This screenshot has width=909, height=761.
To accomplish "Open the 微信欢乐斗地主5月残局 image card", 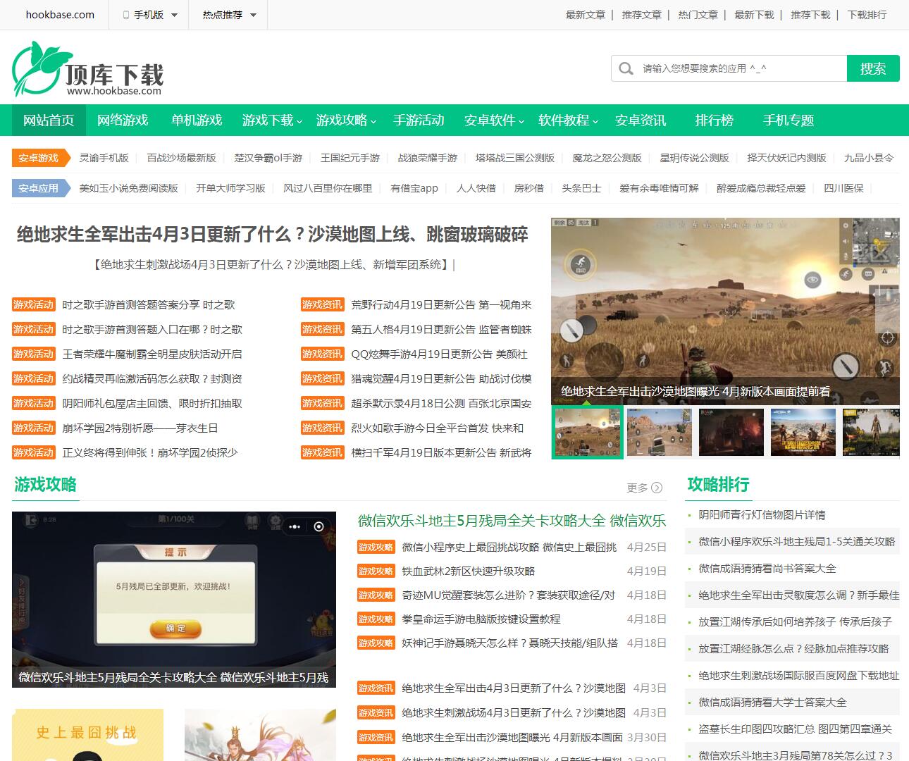I will (174, 600).
